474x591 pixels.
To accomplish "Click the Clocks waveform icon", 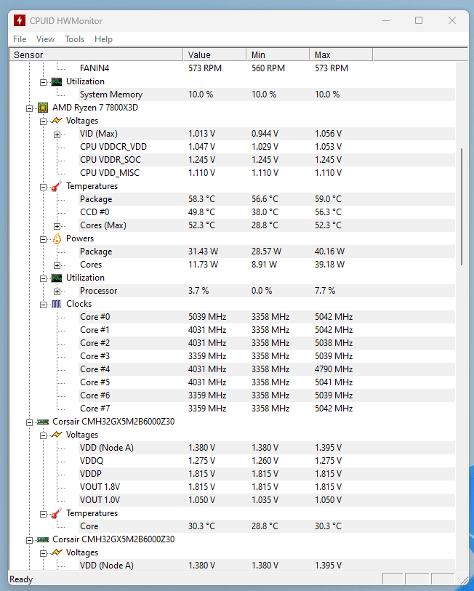I will [57, 304].
